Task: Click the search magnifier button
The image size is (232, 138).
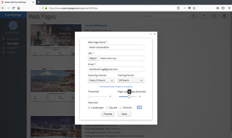Action: [194, 16]
